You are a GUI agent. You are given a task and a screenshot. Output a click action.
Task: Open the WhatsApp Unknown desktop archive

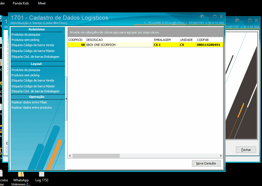coord(21,179)
